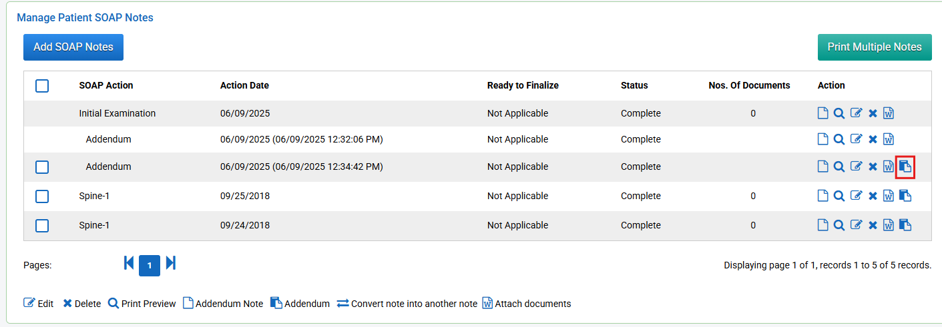Attach documents to 09/24/2018 Spine-1 note
942x327 pixels.
point(889,225)
